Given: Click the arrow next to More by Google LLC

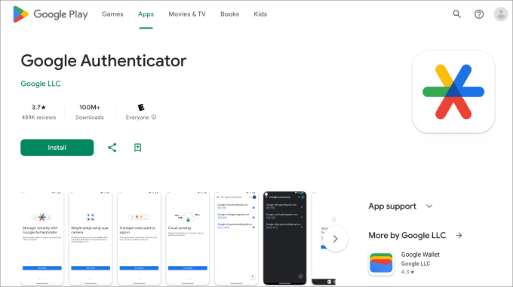Looking at the screenshot, I should (459, 236).
